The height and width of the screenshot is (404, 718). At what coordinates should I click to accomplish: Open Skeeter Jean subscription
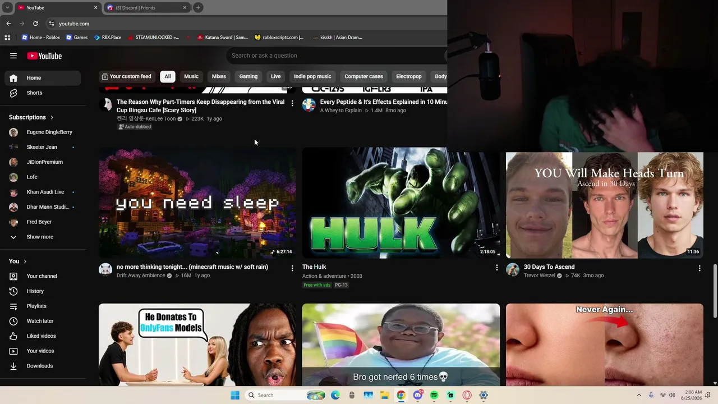tap(43, 147)
